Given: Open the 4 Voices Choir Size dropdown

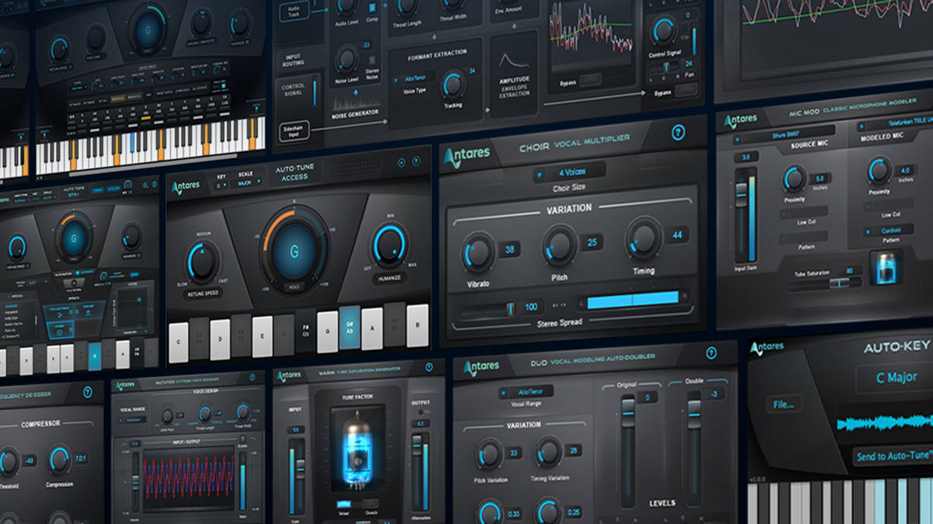Looking at the screenshot, I should coord(571,172).
